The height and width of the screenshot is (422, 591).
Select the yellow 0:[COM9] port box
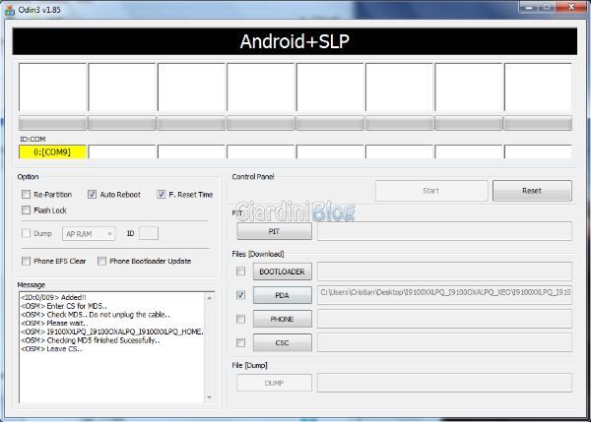tap(52, 151)
